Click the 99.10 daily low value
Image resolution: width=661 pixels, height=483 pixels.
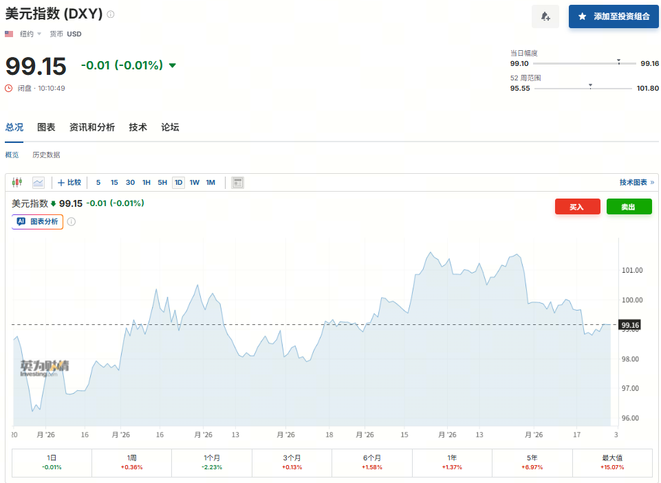coord(519,64)
